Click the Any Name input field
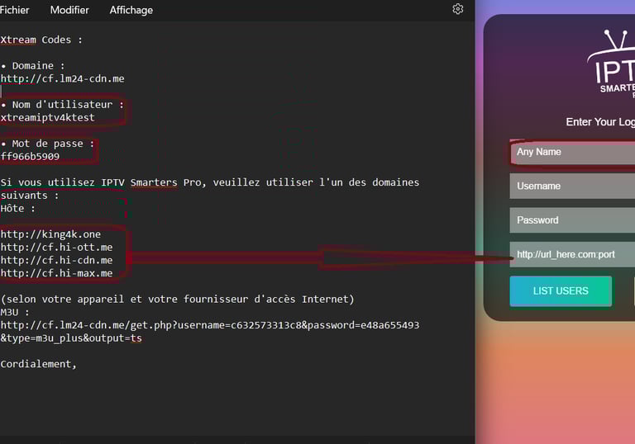Screen dimensions: 635x444 pyautogui.click(x=572, y=152)
